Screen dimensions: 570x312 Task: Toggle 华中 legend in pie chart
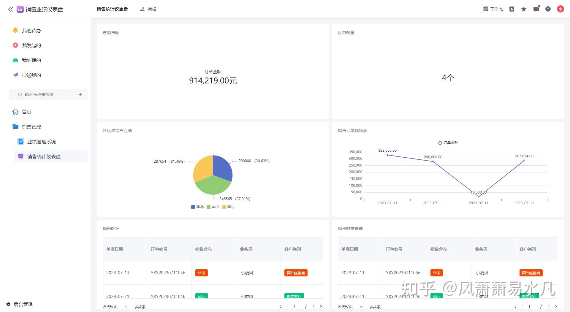(213, 207)
